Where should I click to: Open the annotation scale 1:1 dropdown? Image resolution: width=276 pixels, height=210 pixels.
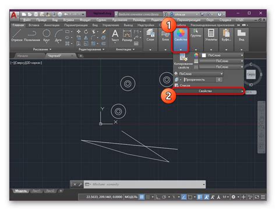(225, 197)
